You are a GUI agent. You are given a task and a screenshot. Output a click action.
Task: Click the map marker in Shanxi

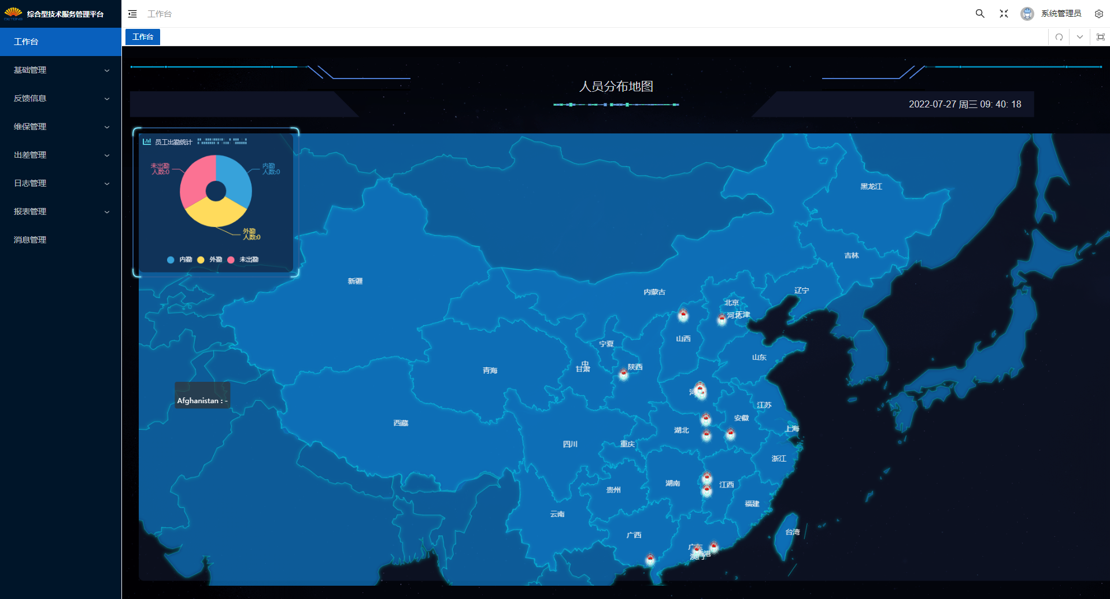(683, 315)
